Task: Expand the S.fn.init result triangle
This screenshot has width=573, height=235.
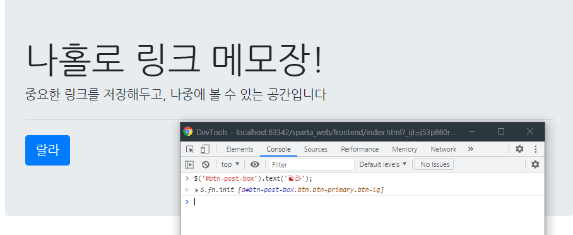Action: pyautogui.click(x=197, y=190)
